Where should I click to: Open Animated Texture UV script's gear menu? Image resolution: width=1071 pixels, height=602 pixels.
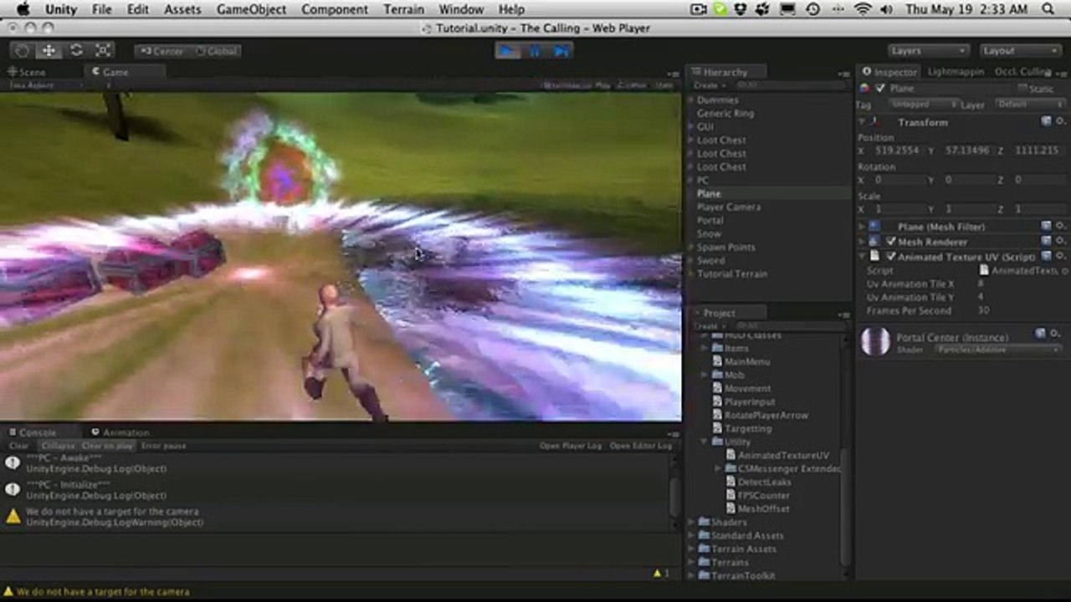coord(1061,257)
